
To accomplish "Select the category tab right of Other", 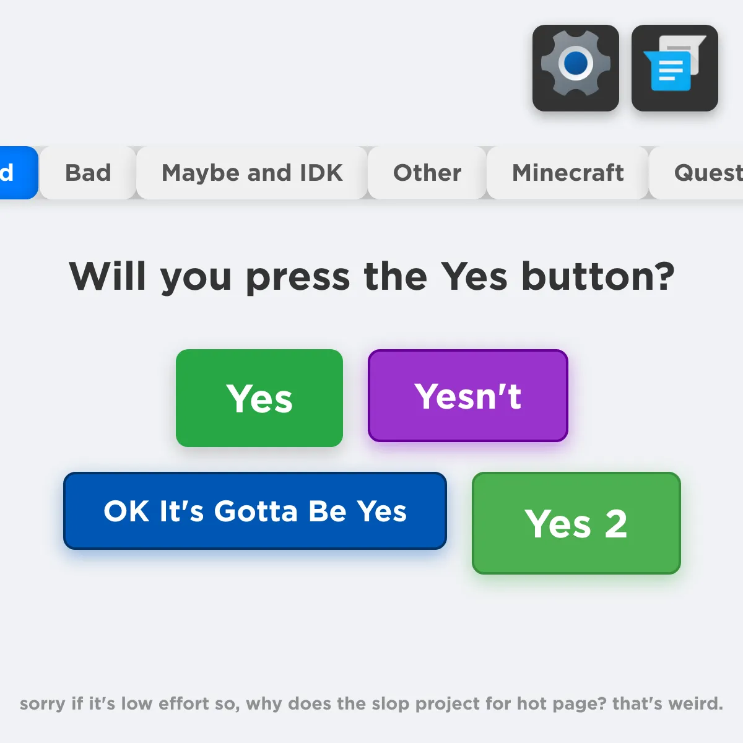I will pyautogui.click(x=568, y=173).
